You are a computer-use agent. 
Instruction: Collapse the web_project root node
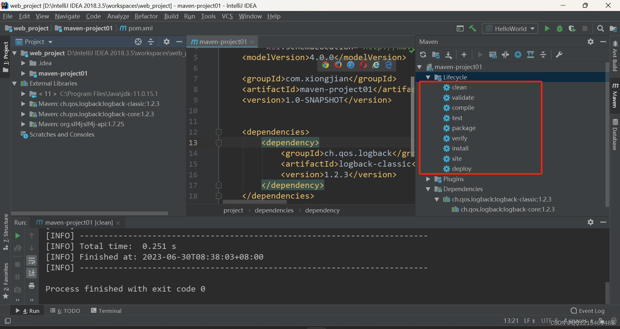coord(15,53)
